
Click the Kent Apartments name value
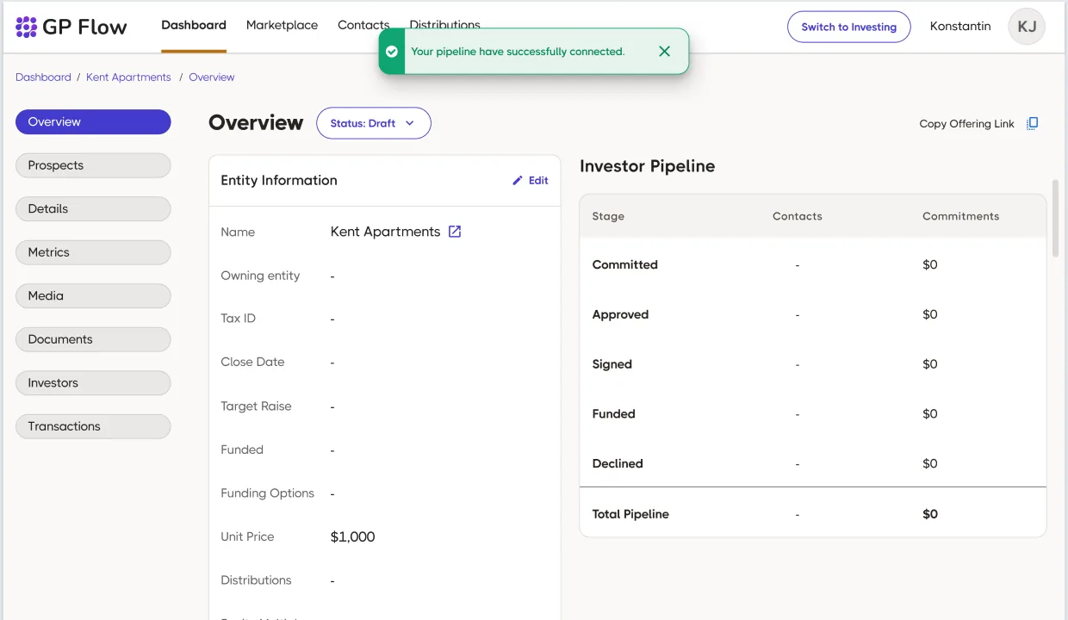point(385,232)
